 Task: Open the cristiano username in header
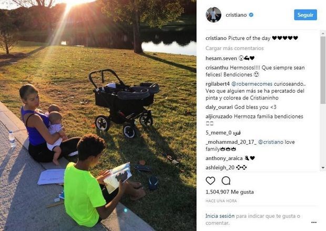point(236,15)
